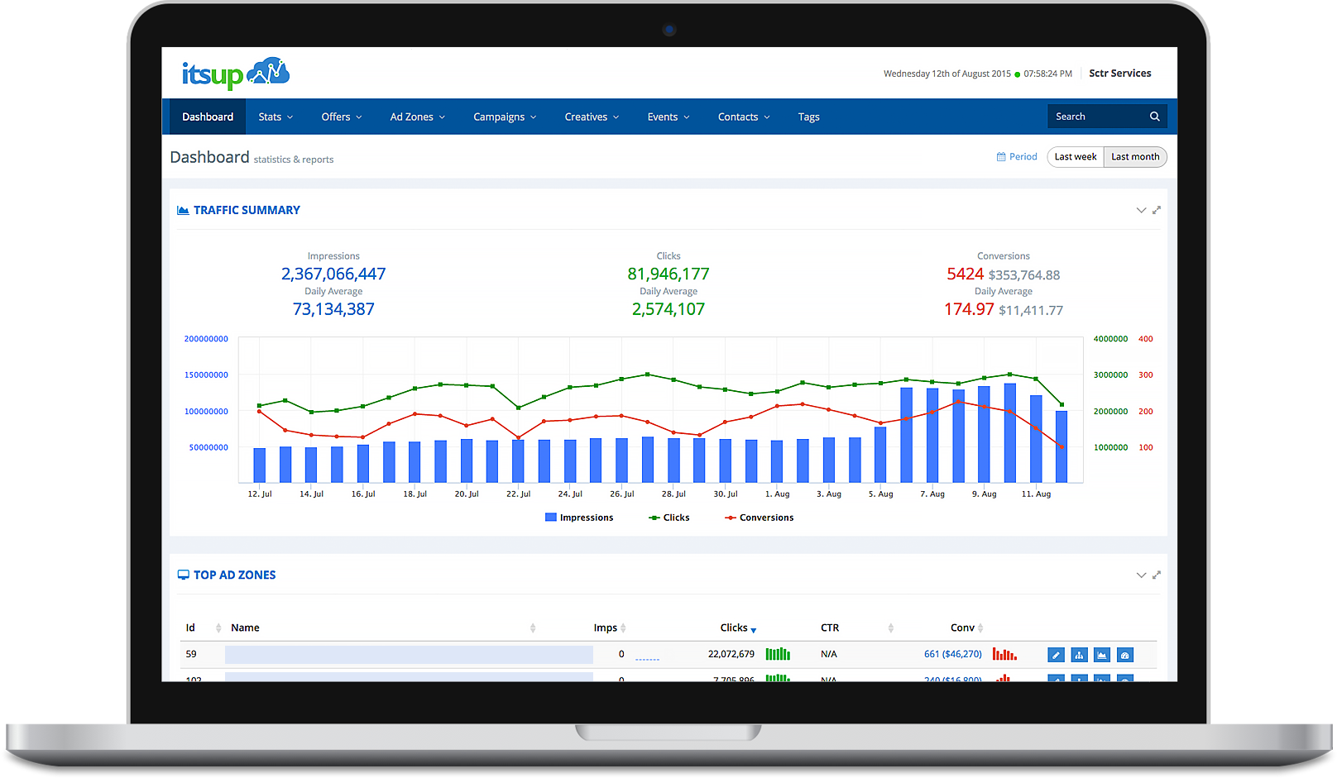Click the area chart icon for zone 59

point(1102,655)
